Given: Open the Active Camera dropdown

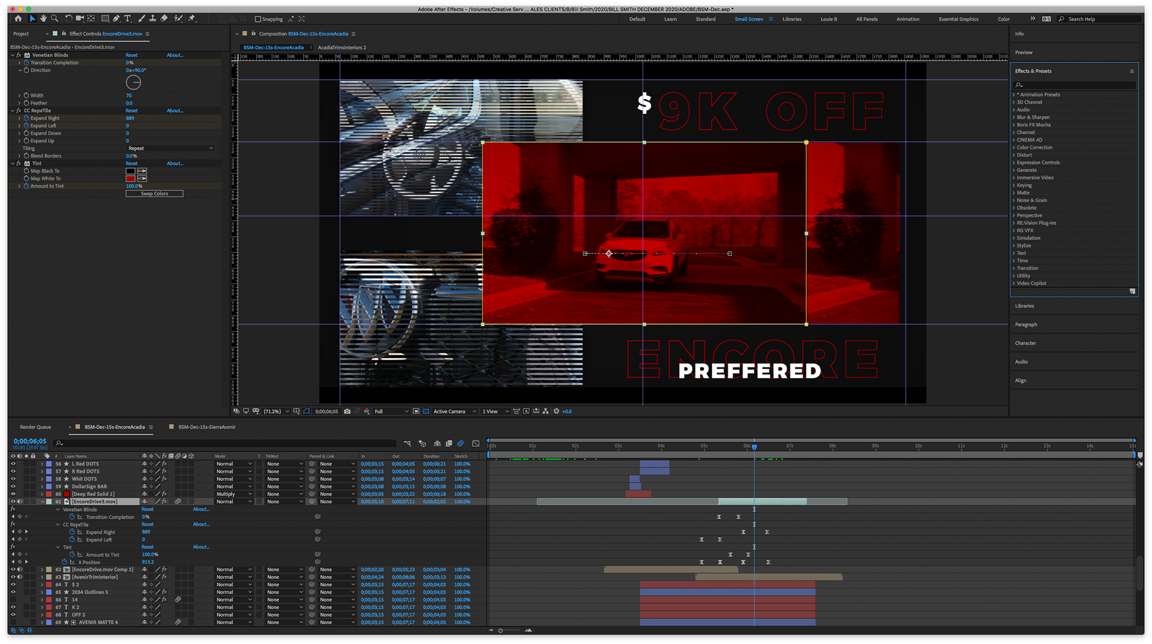Looking at the screenshot, I should pyautogui.click(x=454, y=411).
